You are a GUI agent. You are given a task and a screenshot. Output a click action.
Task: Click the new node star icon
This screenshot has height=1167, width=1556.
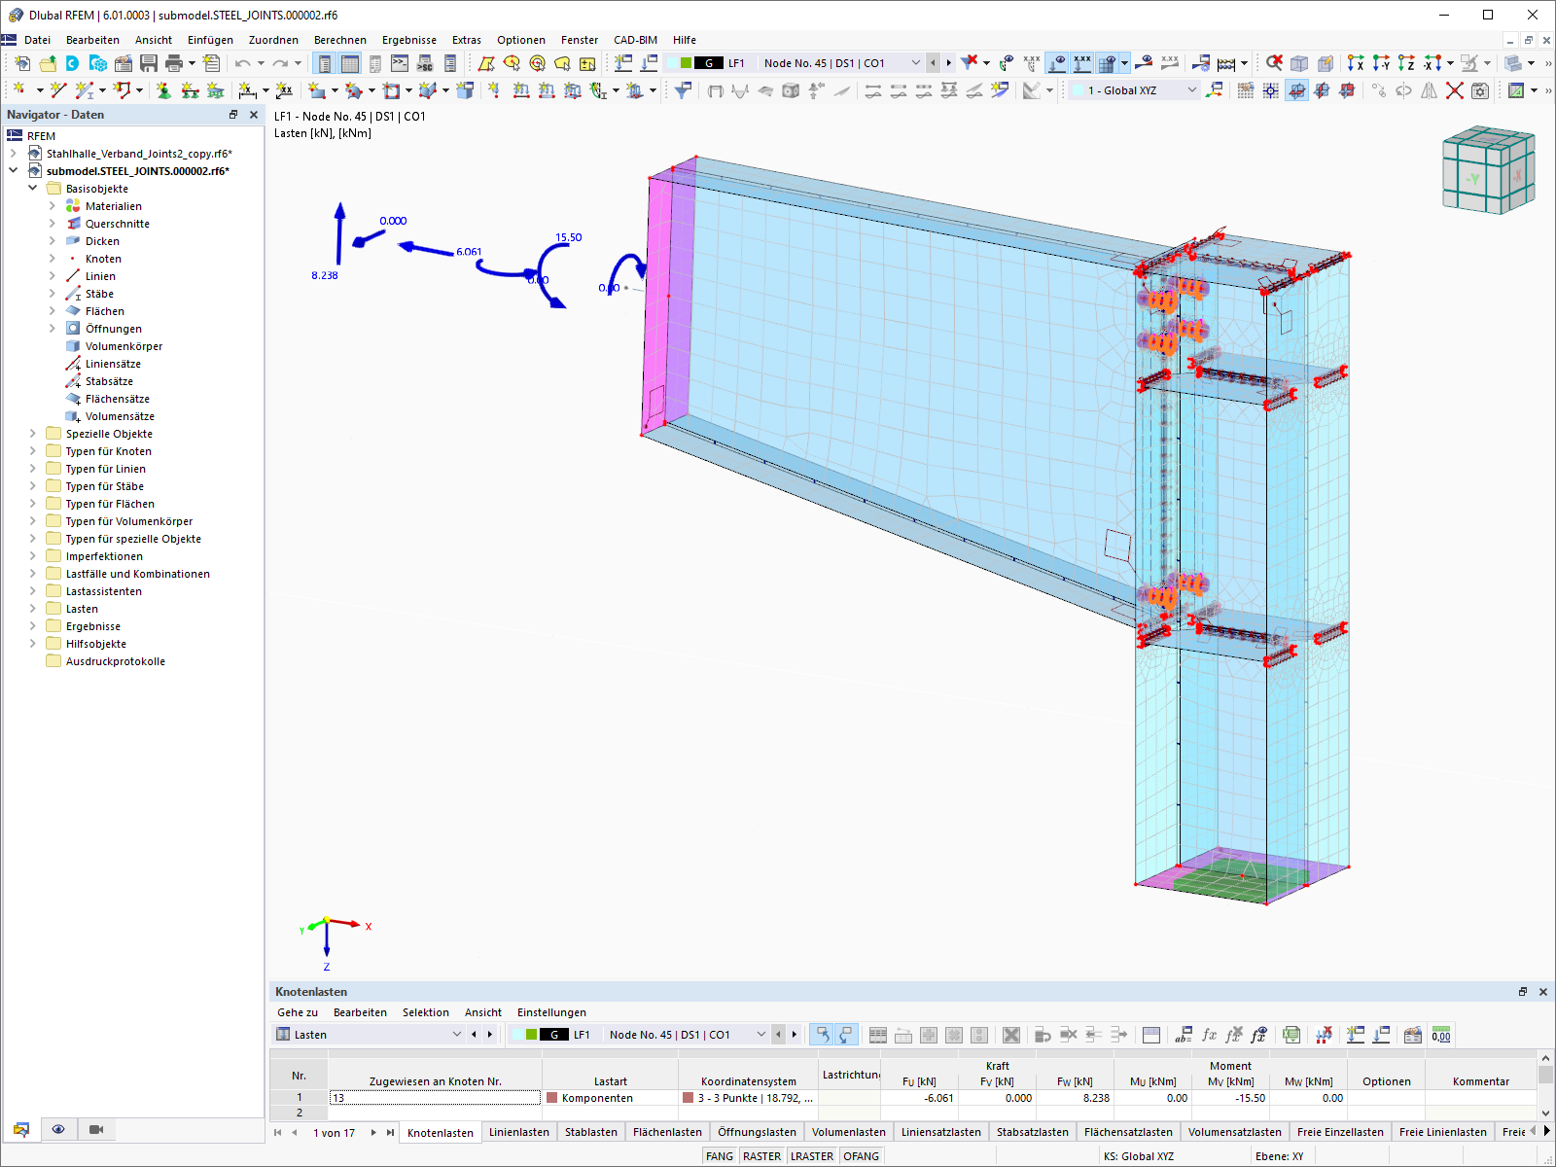click(19, 90)
